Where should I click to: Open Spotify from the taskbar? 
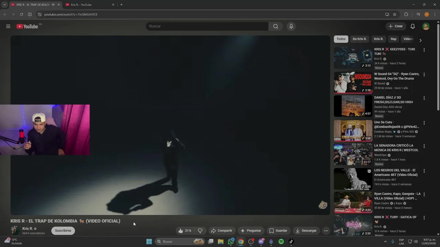(x=281, y=242)
